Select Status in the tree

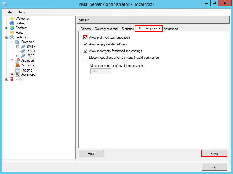(20, 23)
